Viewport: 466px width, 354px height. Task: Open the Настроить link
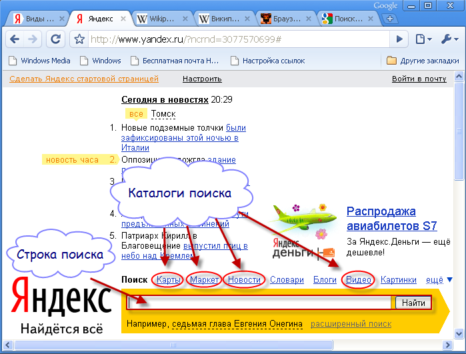202,79
